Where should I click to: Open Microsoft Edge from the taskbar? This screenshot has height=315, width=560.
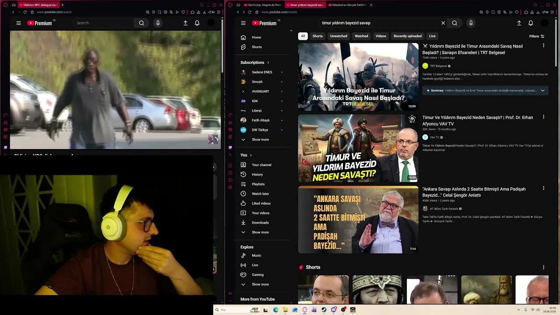tap(276, 310)
